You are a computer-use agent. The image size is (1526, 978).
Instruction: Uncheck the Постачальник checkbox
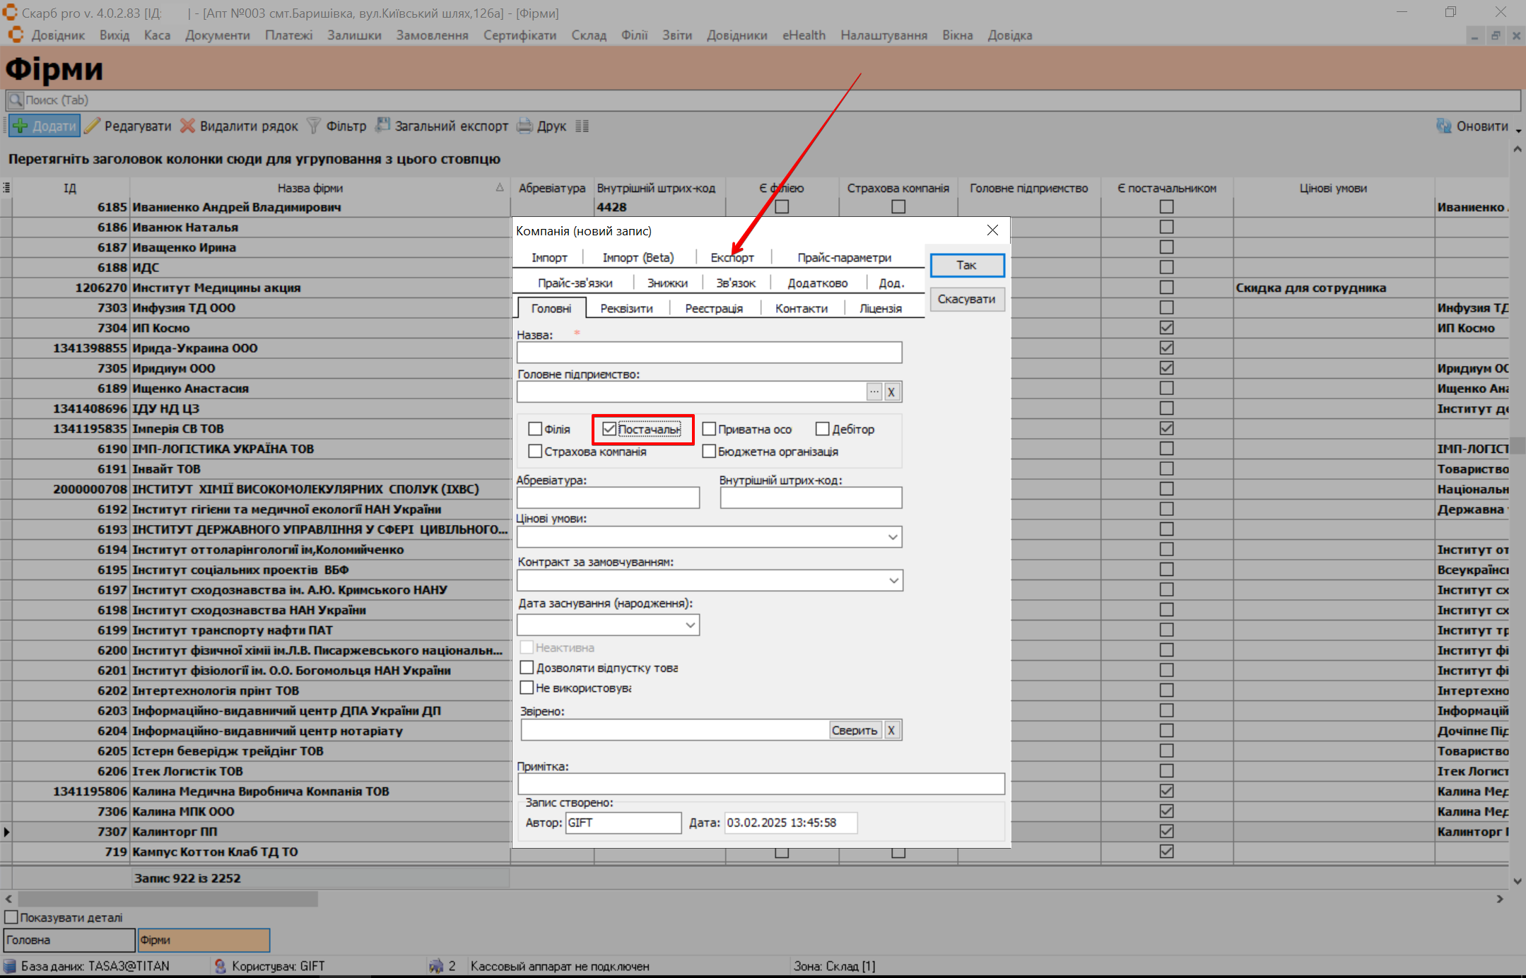(609, 429)
